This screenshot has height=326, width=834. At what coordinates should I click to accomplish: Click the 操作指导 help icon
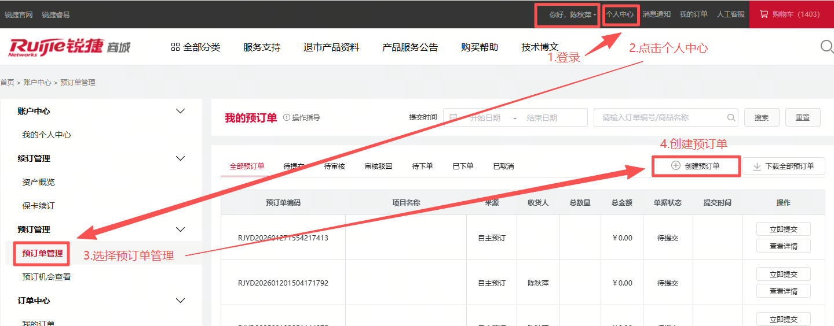click(x=287, y=117)
